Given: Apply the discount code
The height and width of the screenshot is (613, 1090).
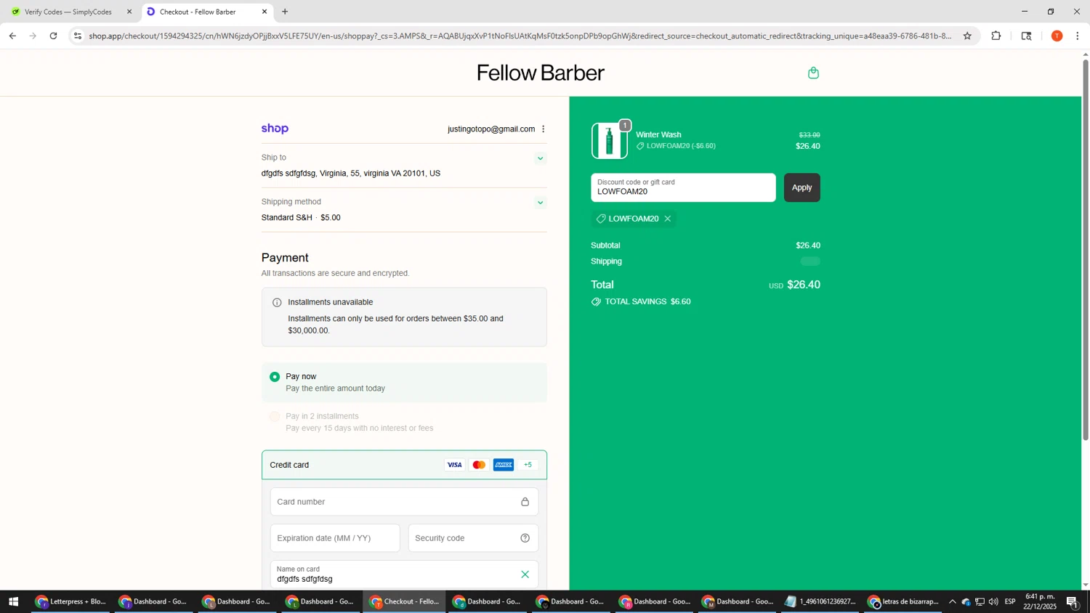Looking at the screenshot, I should pyautogui.click(x=802, y=187).
